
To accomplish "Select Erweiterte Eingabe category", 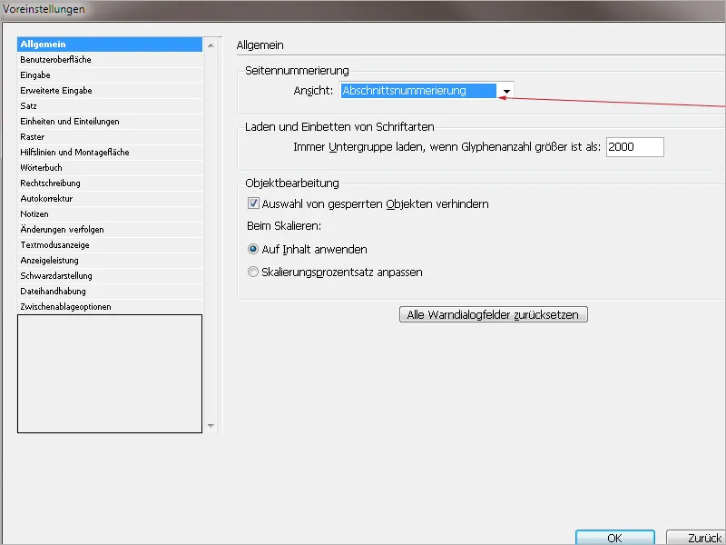I will coord(110,90).
